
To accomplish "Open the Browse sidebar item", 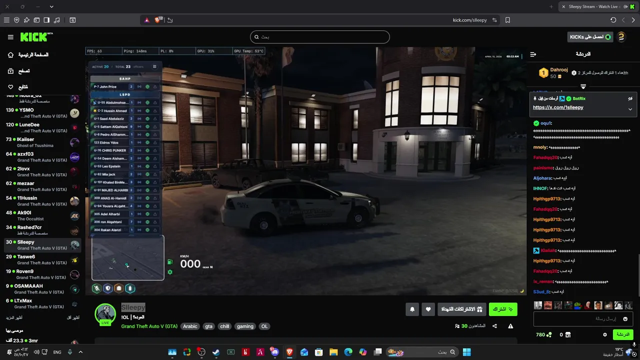I will coord(19,71).
